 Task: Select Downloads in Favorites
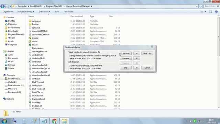[x=13, y=31]
